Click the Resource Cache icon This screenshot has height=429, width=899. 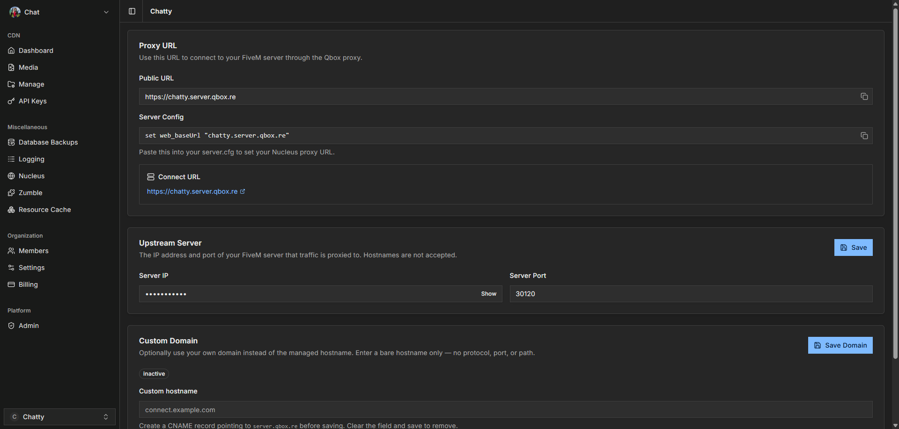(11, 210)
